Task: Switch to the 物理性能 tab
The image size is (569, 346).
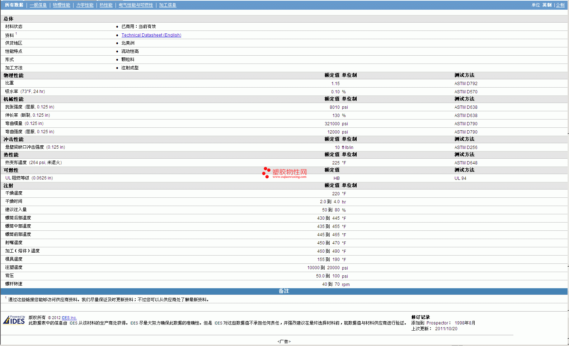Action: (62, 5)
